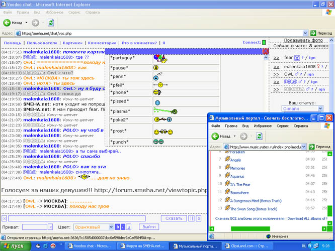Viewport: 335px width, 251px height.
Task: Open Файл menu in music portal window
Action: click(x=216, y=126)
